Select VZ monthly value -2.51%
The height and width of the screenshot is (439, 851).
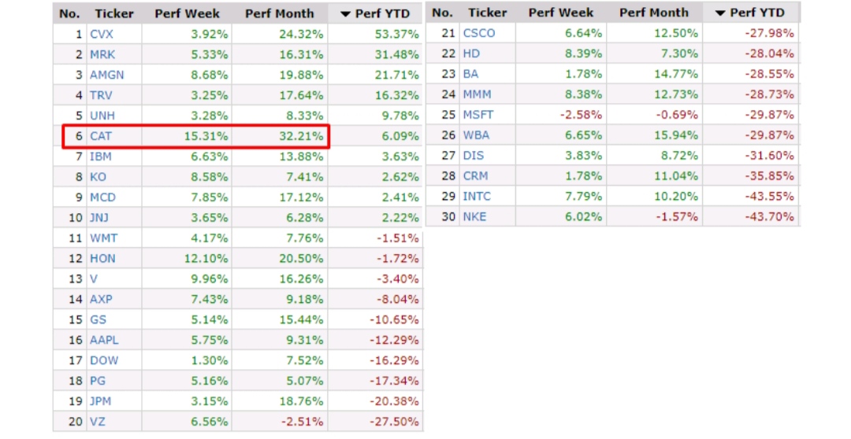(302, 422)
